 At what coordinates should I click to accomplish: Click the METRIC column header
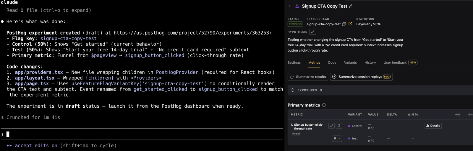[297, 114]
